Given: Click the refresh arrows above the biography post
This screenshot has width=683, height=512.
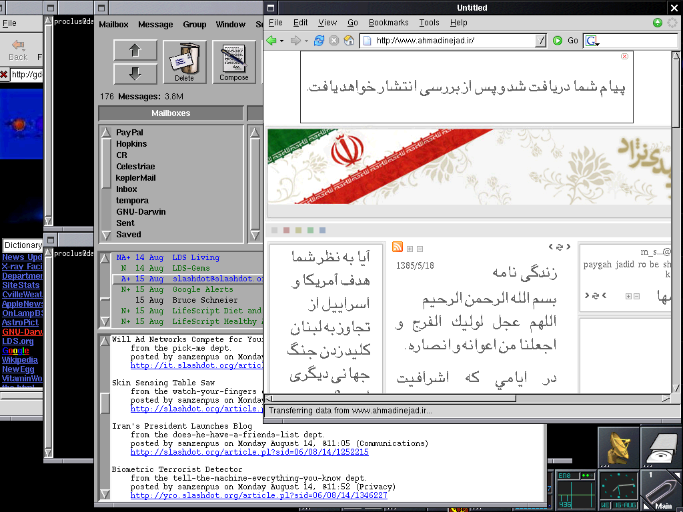Looking at the screenshot, I should [x=560, y=247].
